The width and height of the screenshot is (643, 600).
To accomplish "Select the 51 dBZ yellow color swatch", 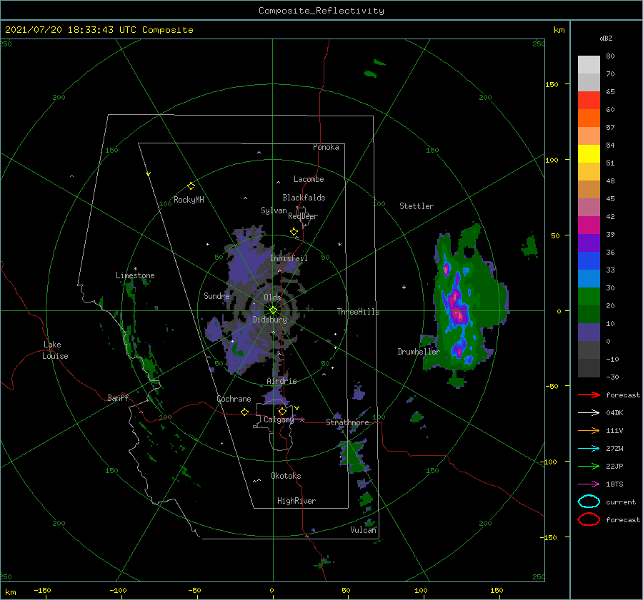I will coord(589,153).
